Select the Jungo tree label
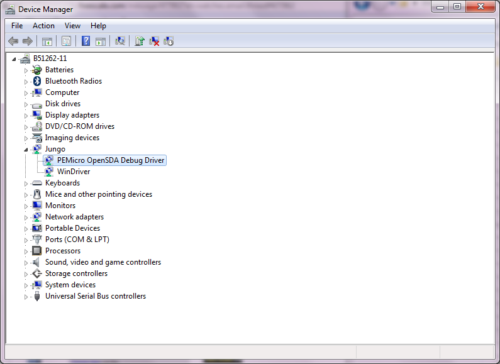The width and height of the screenshot is (500, 364). 55,149
